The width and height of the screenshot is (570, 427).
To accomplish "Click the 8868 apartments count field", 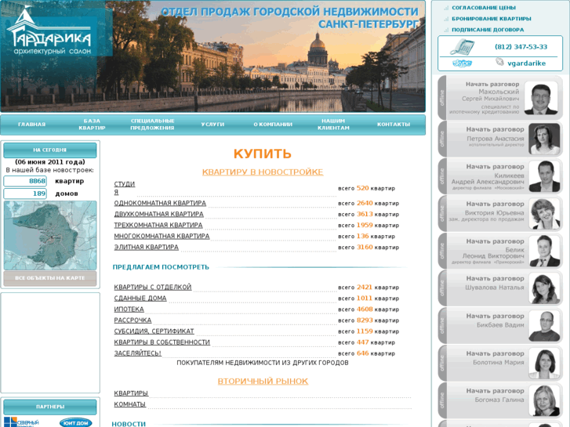I will coord(25,181).
